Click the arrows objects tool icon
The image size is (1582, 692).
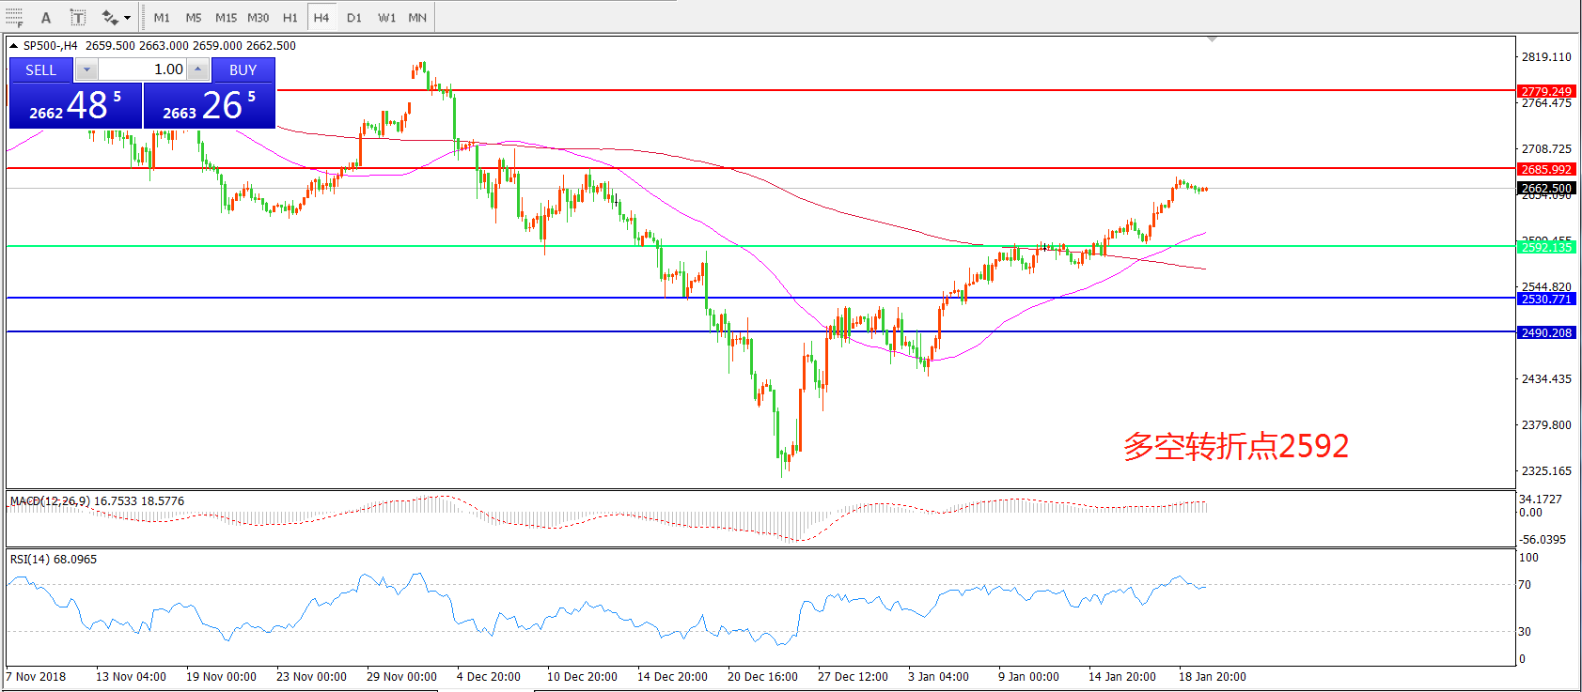[x=110, y=18]
